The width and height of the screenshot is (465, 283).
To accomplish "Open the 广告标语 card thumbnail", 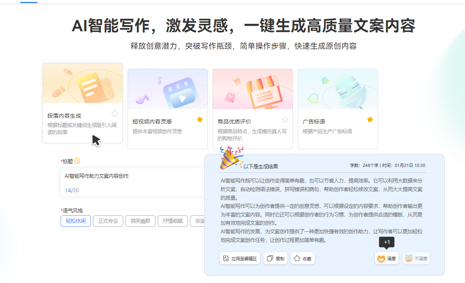I will coord(338,89).
